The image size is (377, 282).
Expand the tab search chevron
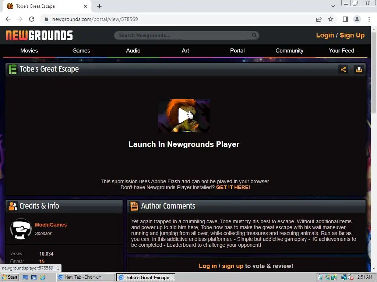pyautogui.click(x=333, y=6)
